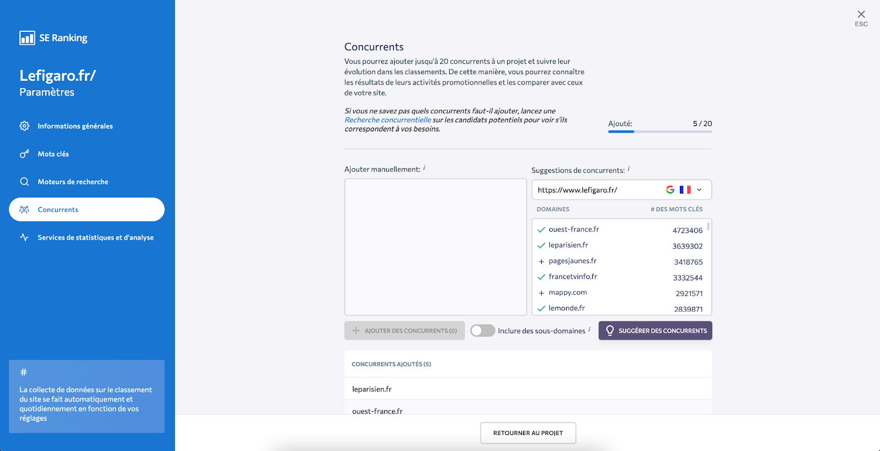This screenshot has width=880, height=451.
Task: Click Retourner au projet button
Action: (x=528, y=433)
